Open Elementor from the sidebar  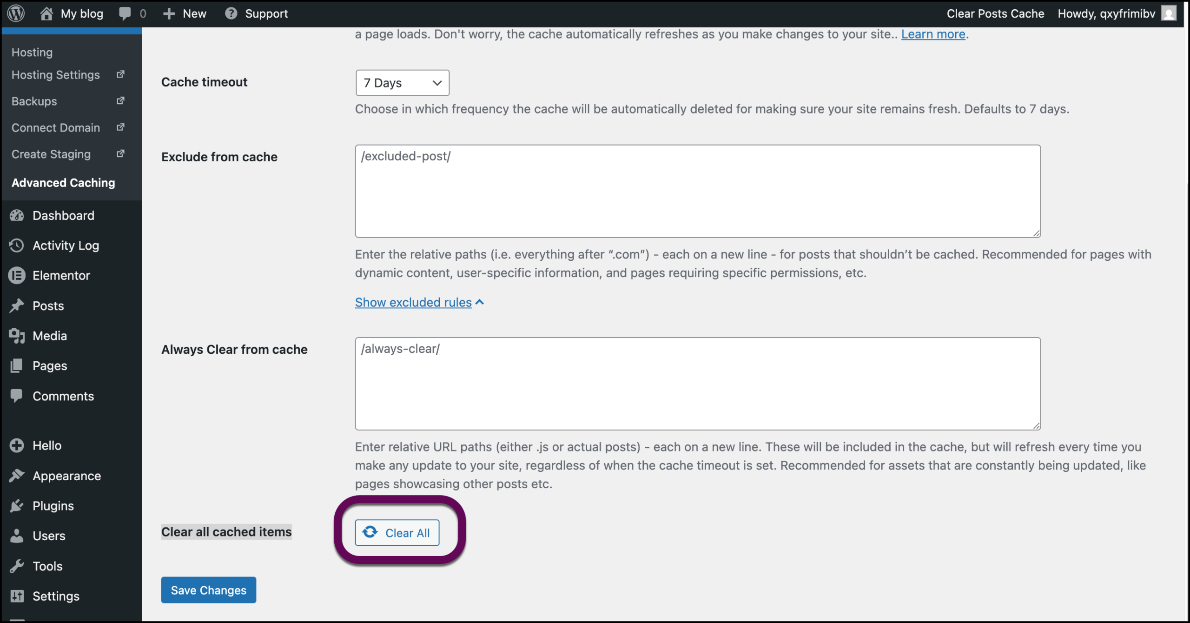click(61, 275)
